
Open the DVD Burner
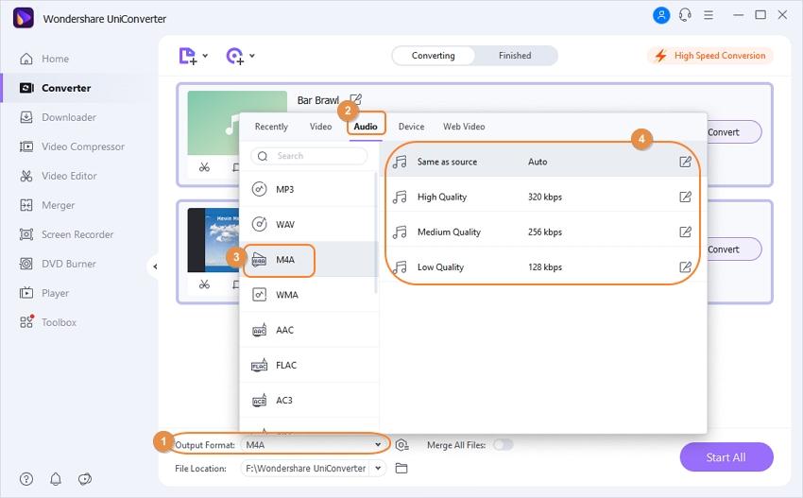pos(58,264)
